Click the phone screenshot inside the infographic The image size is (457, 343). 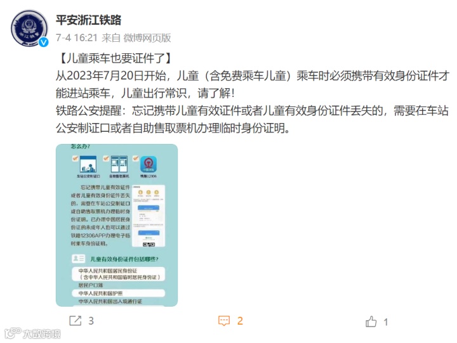pos(149,216)
